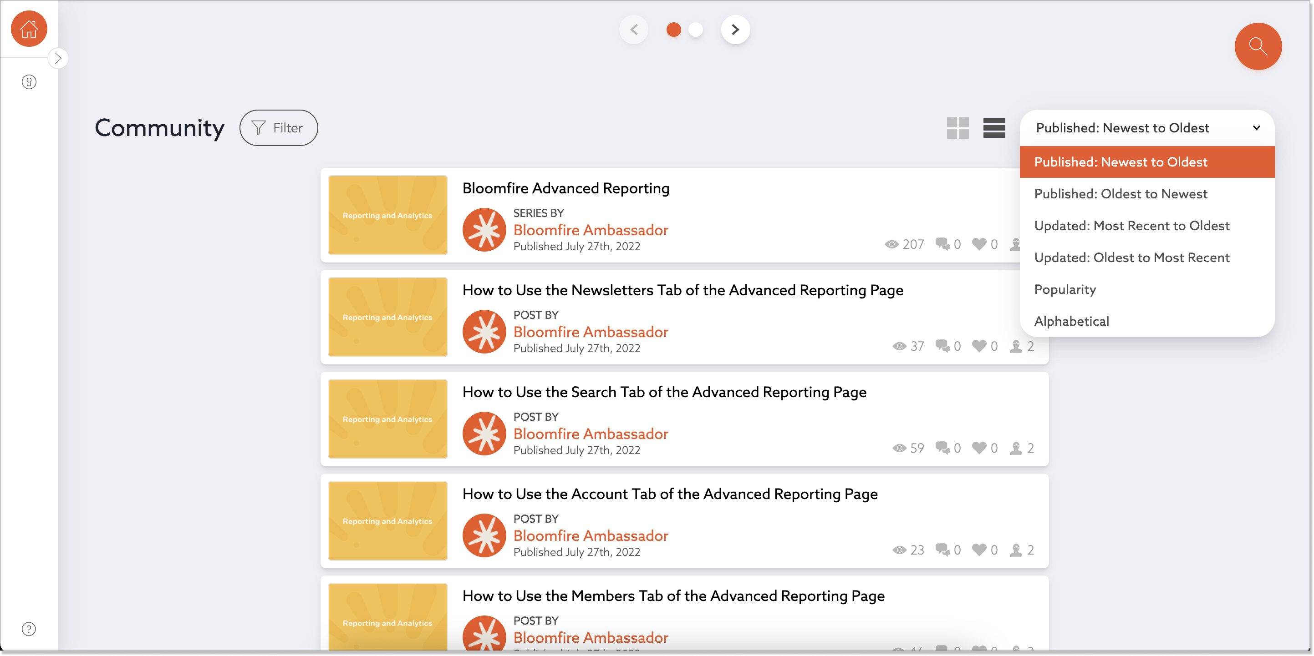Click the carousel next arrow
The image size is (1314, 656).
point(735,29)
